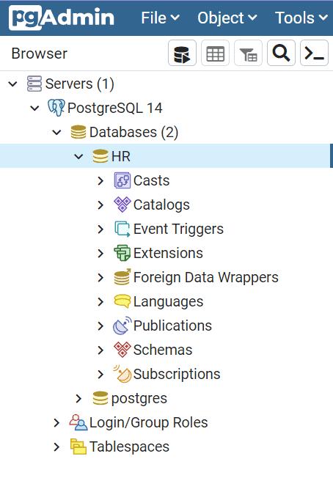Open the Tools menu
This screenshot has width=333, height=478.
(x=301, y=18)
